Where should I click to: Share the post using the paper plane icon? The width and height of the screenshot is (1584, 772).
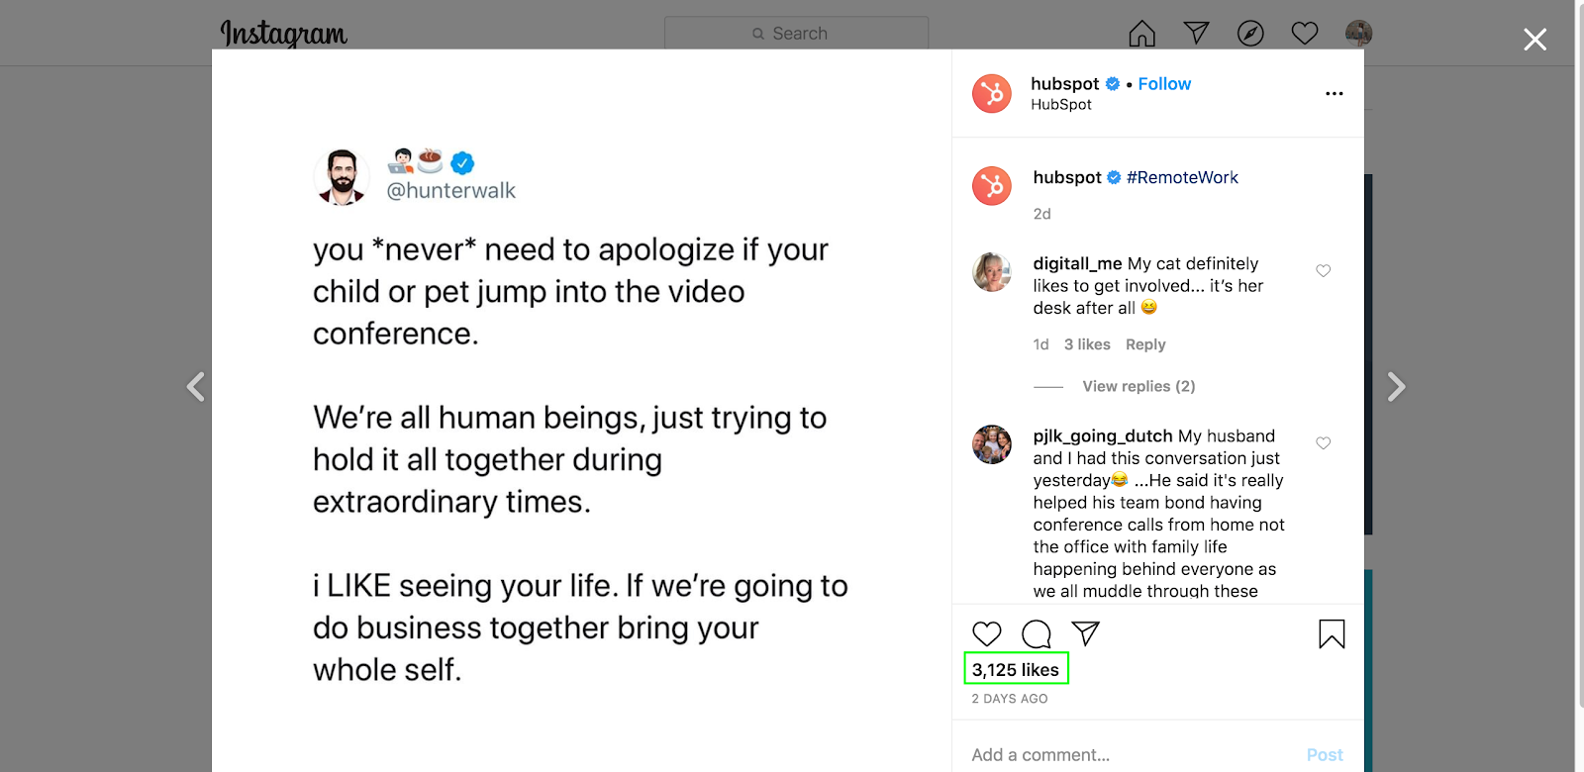pos(1087,631)
